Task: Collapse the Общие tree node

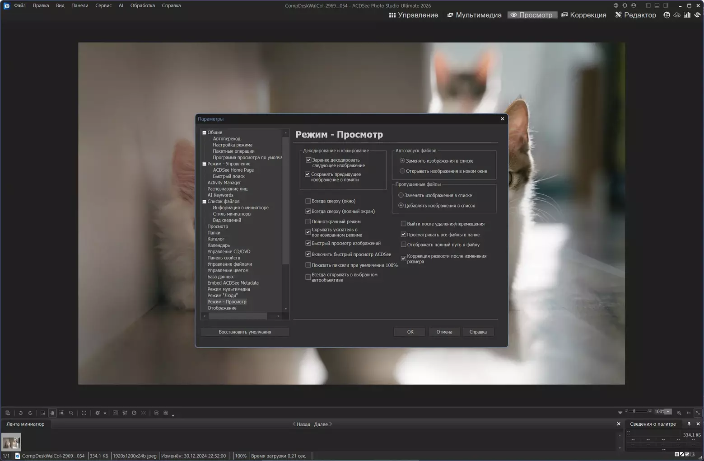Action: 204,132
